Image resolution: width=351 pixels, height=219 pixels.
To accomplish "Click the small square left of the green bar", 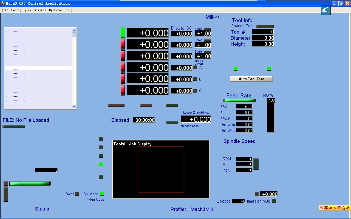I will (x=6, y=183).
